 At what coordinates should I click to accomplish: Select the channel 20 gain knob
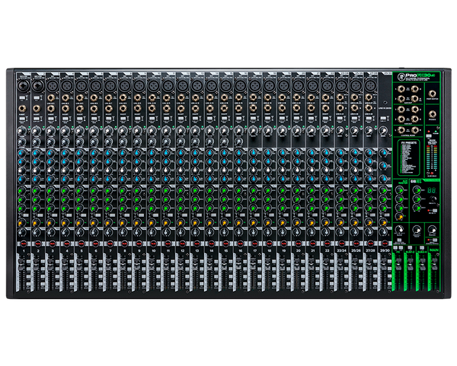tap(297, 131)
